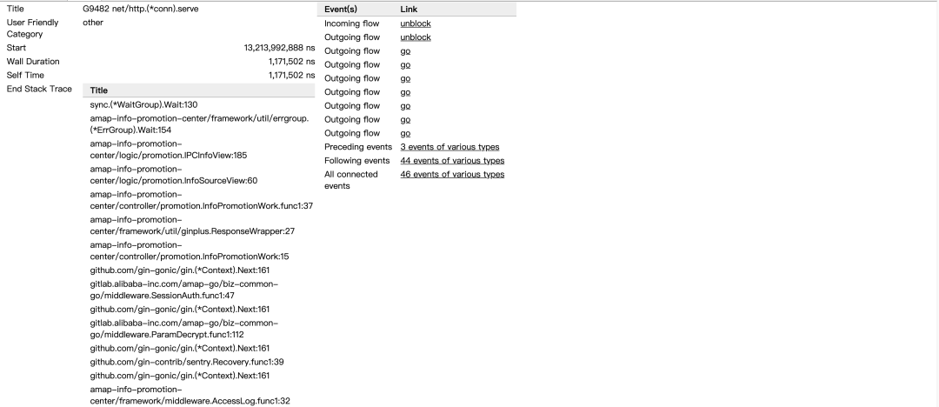Open Following events 44 events link
This screenshot has height=407, width=939.
point(452,161)
